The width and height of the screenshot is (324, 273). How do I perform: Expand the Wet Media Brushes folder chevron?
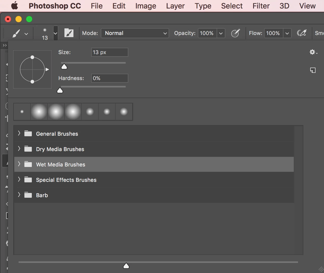[x=19, y=164]
